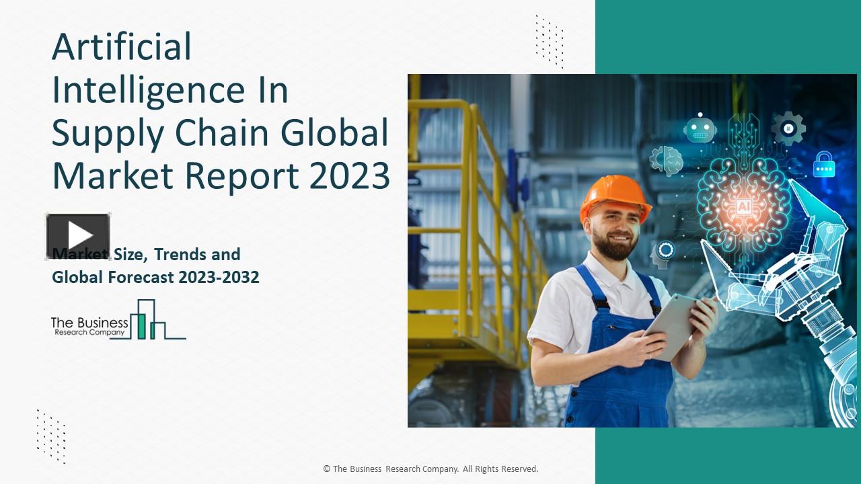Open the copyright notice link at the bottom
The width and height of the screenshot is (861, 484).
point(430,469)
